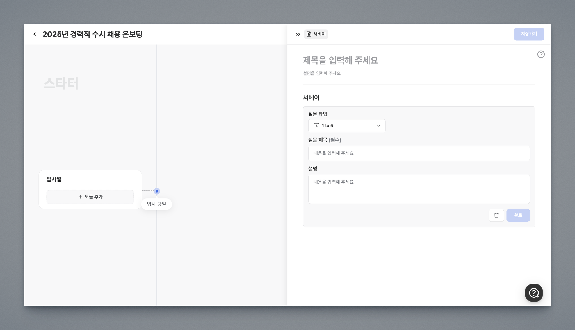Click the number 5 icon in question type

click(316, 126)
